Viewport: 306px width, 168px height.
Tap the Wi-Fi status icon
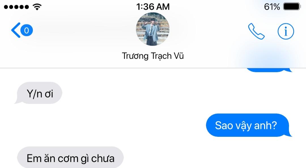[x=37, y=7]
